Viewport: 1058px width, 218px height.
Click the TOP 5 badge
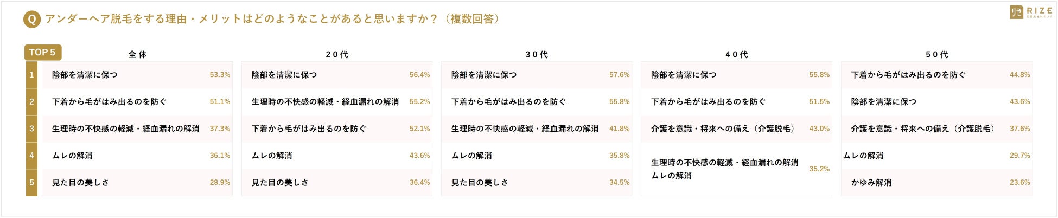[42, 53]
